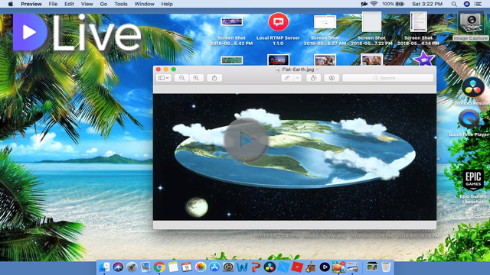Viewport: 490px width, 275px height.
Task: Open Siri from the menu bar
Action: pos(466,4)
